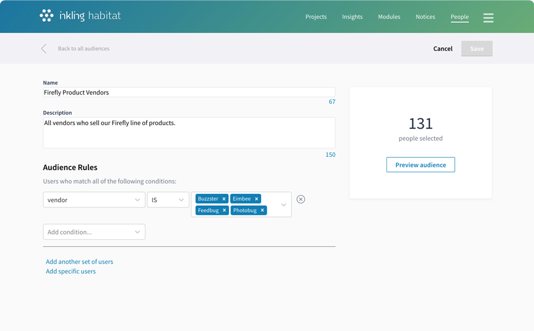534x331 pixels.
Task: Click the Add specific users link
Action: point(71,271)
